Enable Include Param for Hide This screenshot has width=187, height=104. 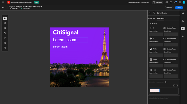(x=165, y=70)
